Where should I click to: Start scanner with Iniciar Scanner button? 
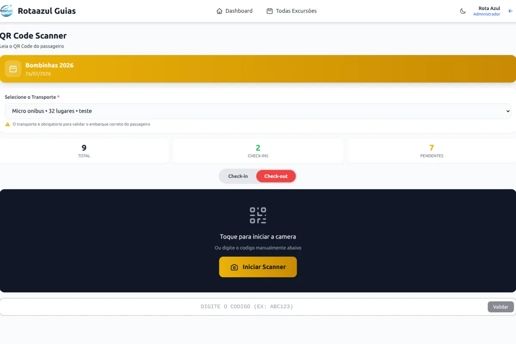(258, 267)
